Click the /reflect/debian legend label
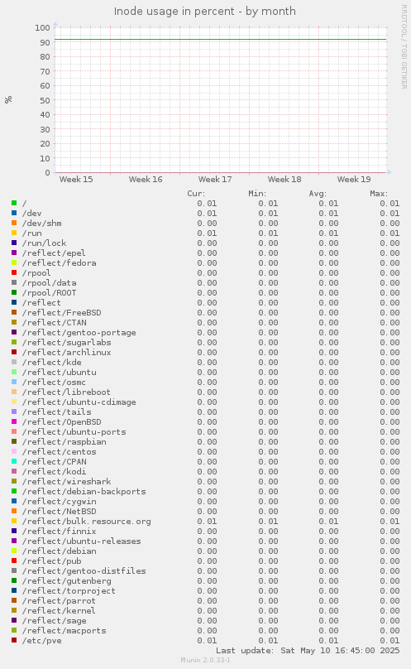Viewport: 411px width, 669px height. tap(60, 551)
